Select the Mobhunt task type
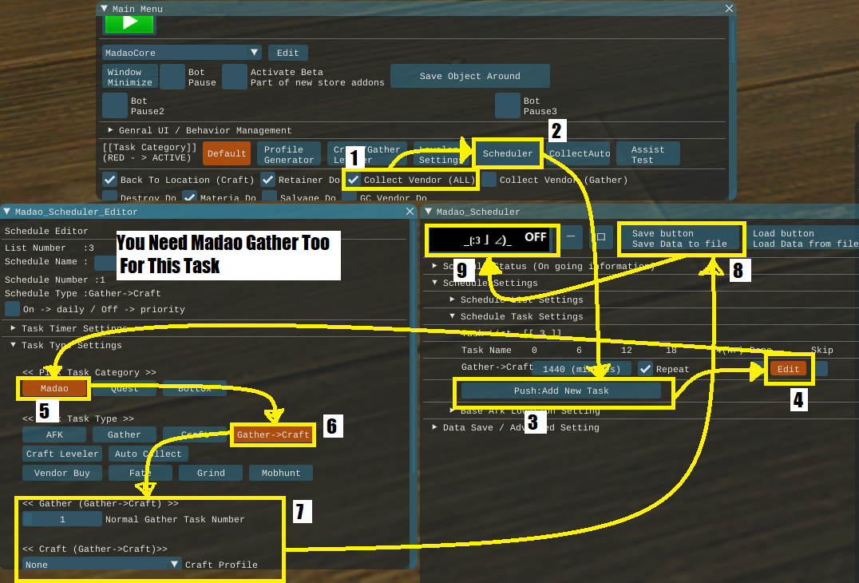This screenshot has width=859, height=583. [x=280, y=473]
